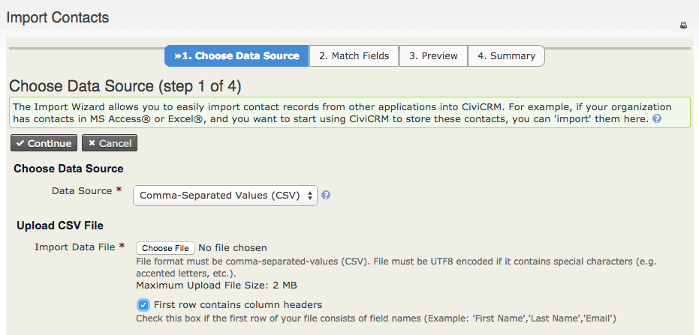Go to the '2. Match Fields' step
699x335 pixels.
[354, 56]
